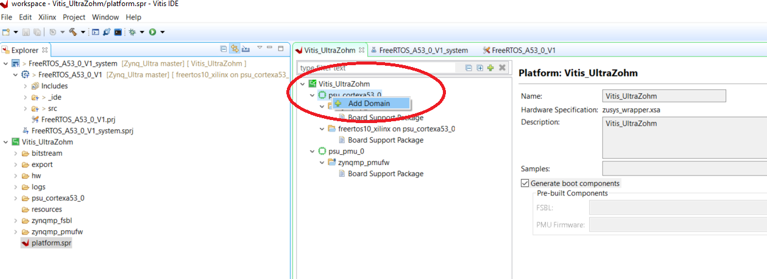Screen dimensions: 767x279
Task: Click the Debug bug icon in toolbar
Action: [130, 32]
